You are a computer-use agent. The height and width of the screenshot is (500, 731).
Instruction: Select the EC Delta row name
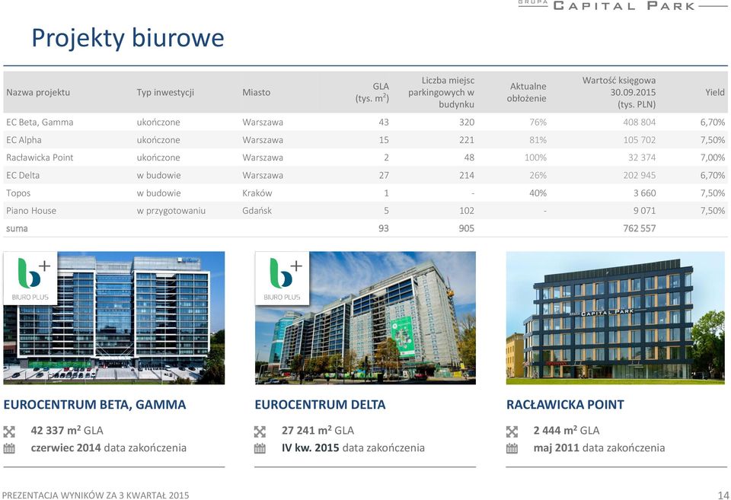click(23, 175)
